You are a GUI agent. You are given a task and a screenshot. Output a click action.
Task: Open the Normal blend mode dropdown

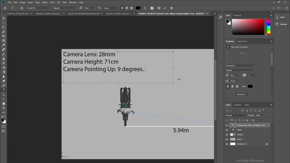[236, 115]
